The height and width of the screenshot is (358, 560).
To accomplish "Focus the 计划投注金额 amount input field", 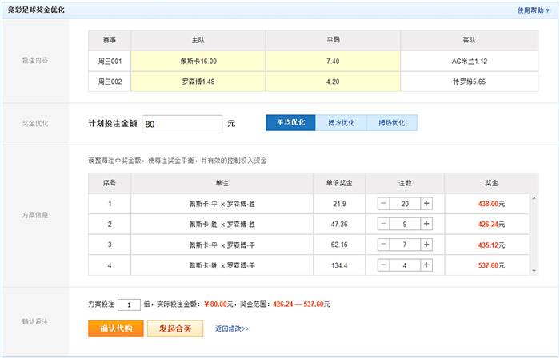I will point(182,124).
